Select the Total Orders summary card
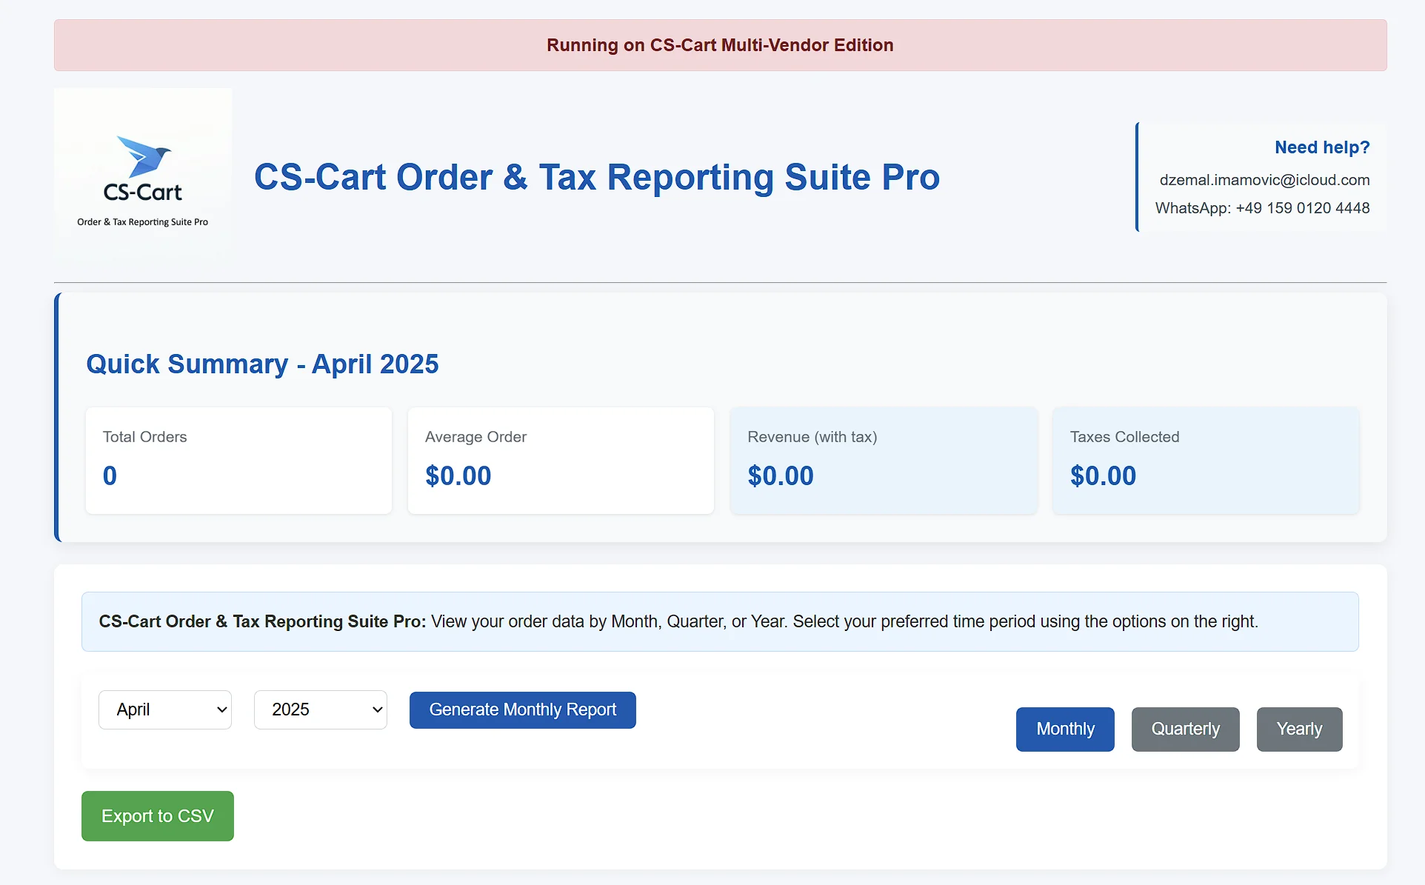 [x=238, y=460]
